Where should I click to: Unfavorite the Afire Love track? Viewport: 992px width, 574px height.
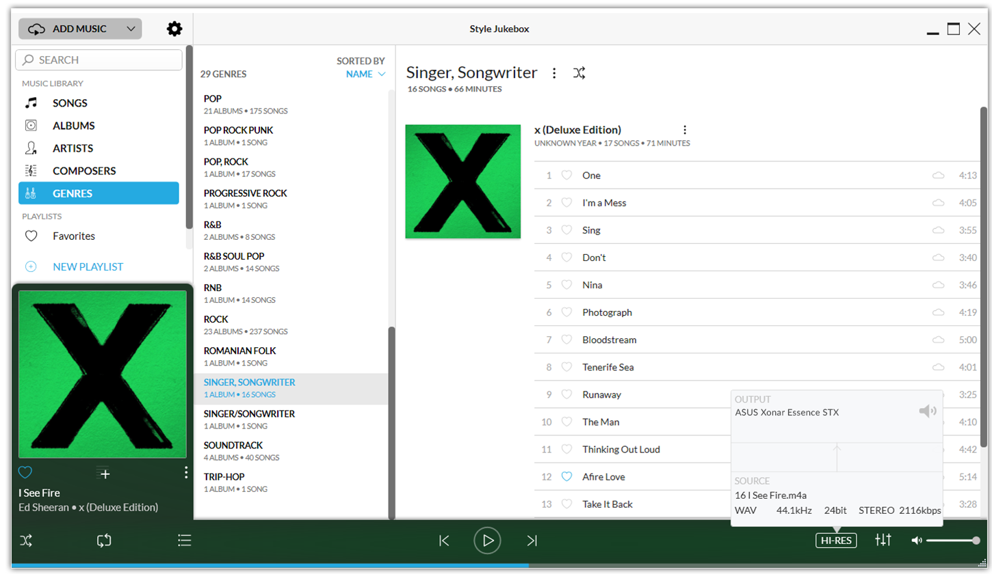566,476
